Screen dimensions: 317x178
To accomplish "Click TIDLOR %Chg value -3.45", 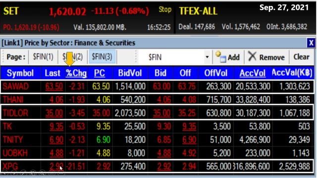I will pyautogui.click(x=77, y=113).
